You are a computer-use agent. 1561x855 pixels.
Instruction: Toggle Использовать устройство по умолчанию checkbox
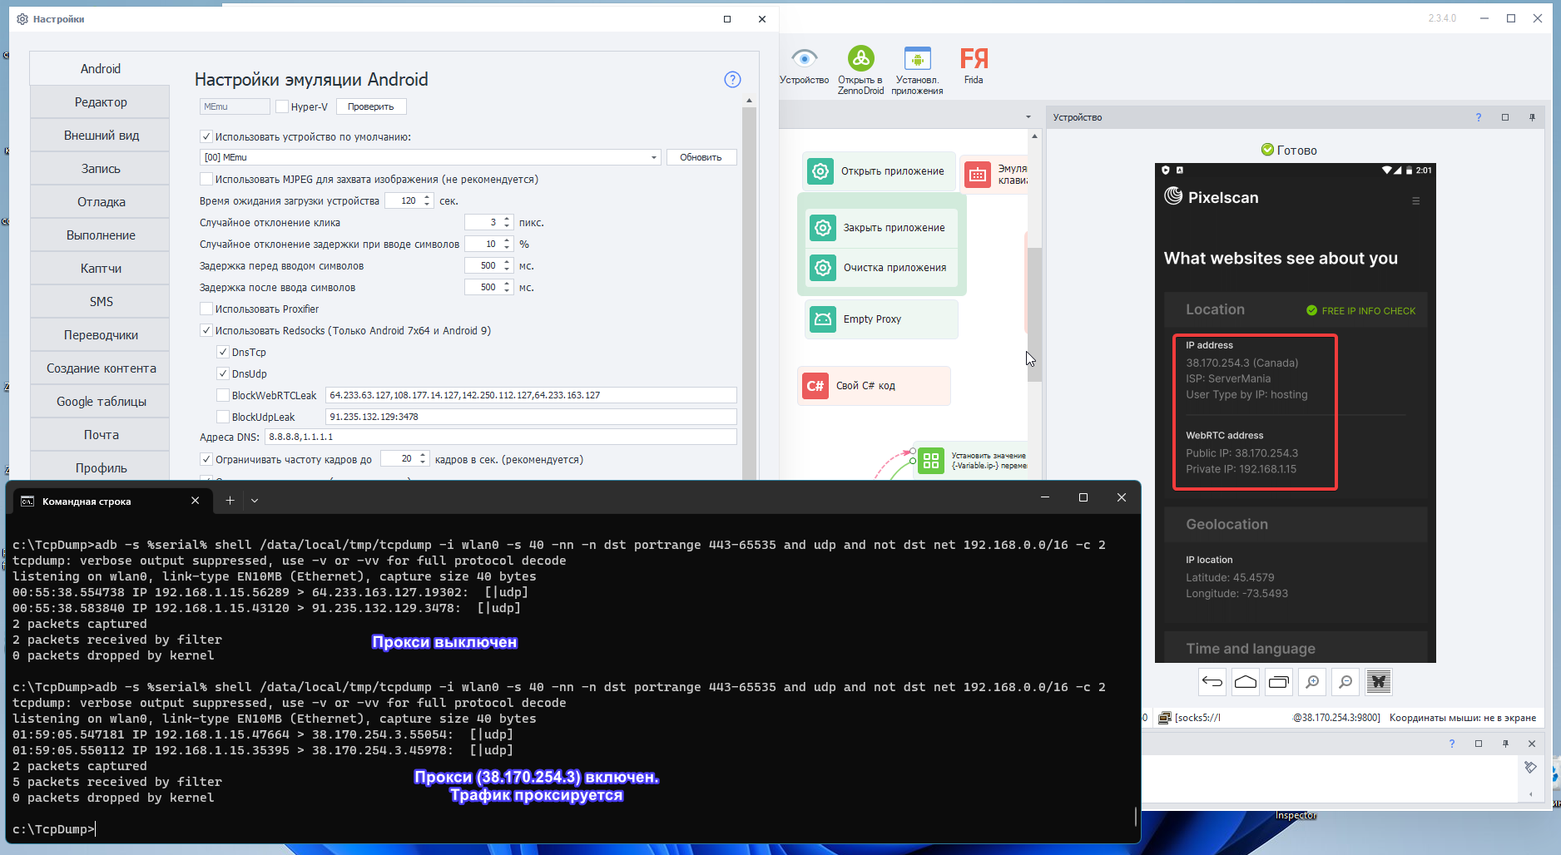tap(206, 136)
